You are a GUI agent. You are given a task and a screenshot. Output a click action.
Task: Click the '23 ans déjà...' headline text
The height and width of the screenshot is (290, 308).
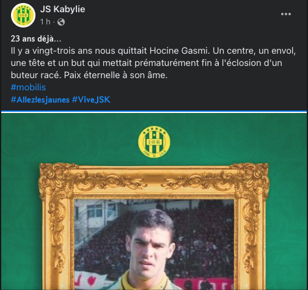click(36, 38)
